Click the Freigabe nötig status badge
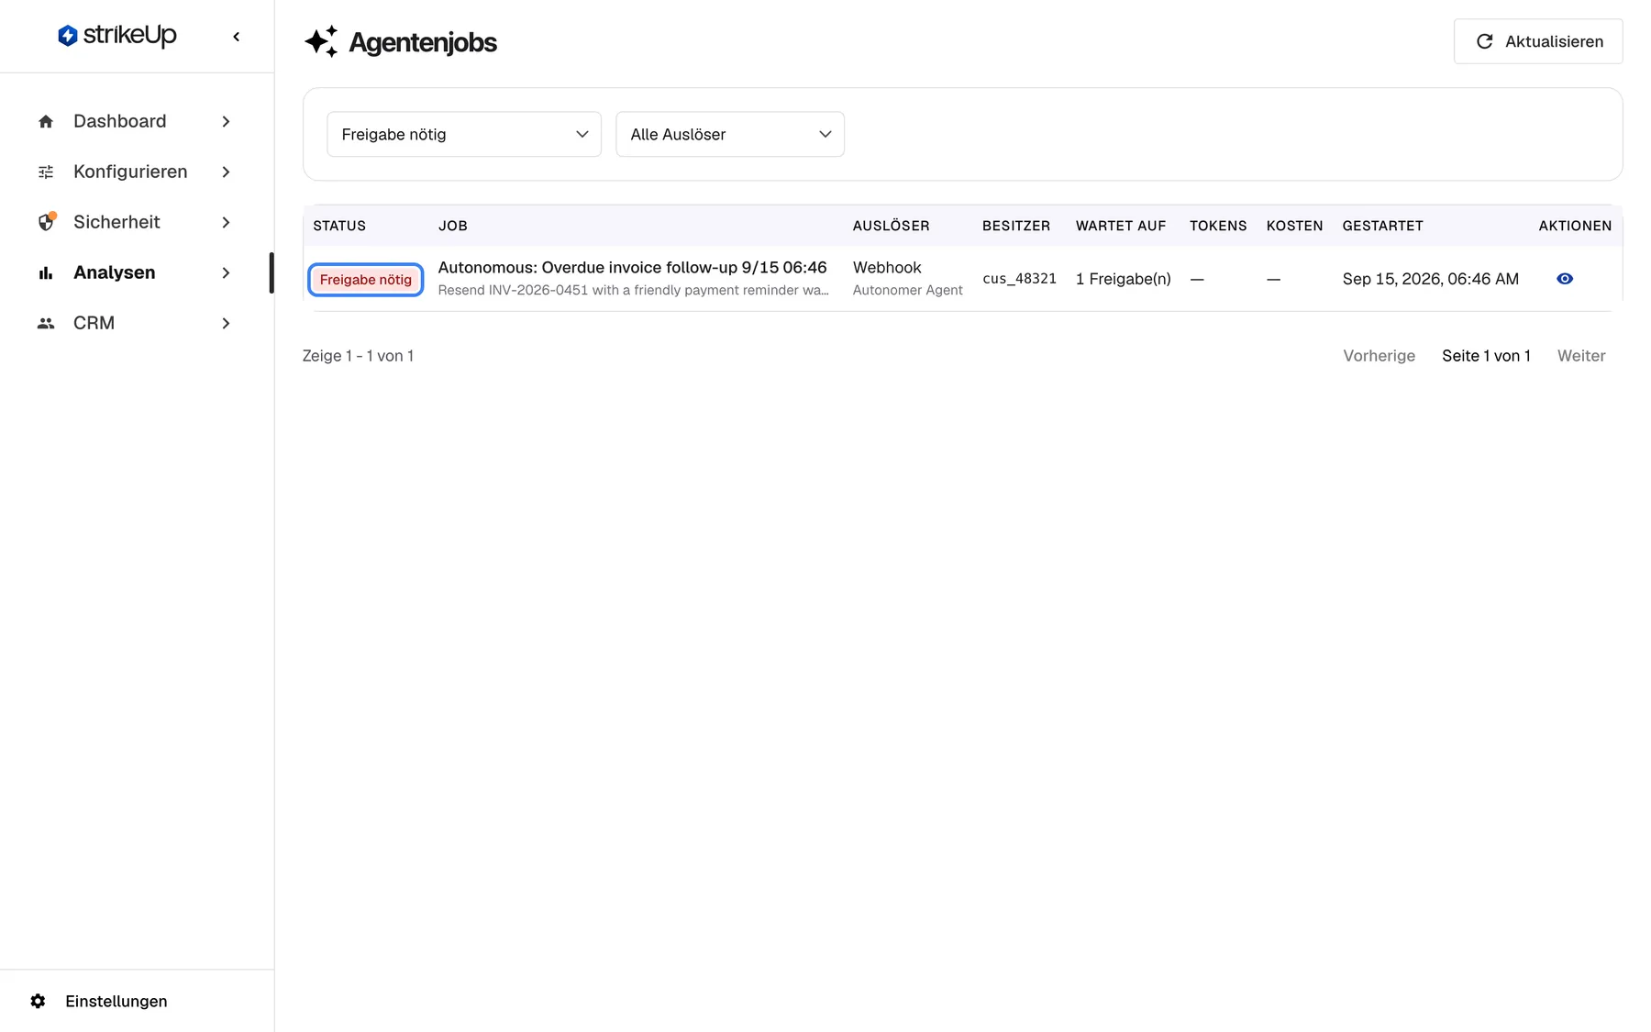The height and width of the screenshot is (1032, 1651). (366, 280)
